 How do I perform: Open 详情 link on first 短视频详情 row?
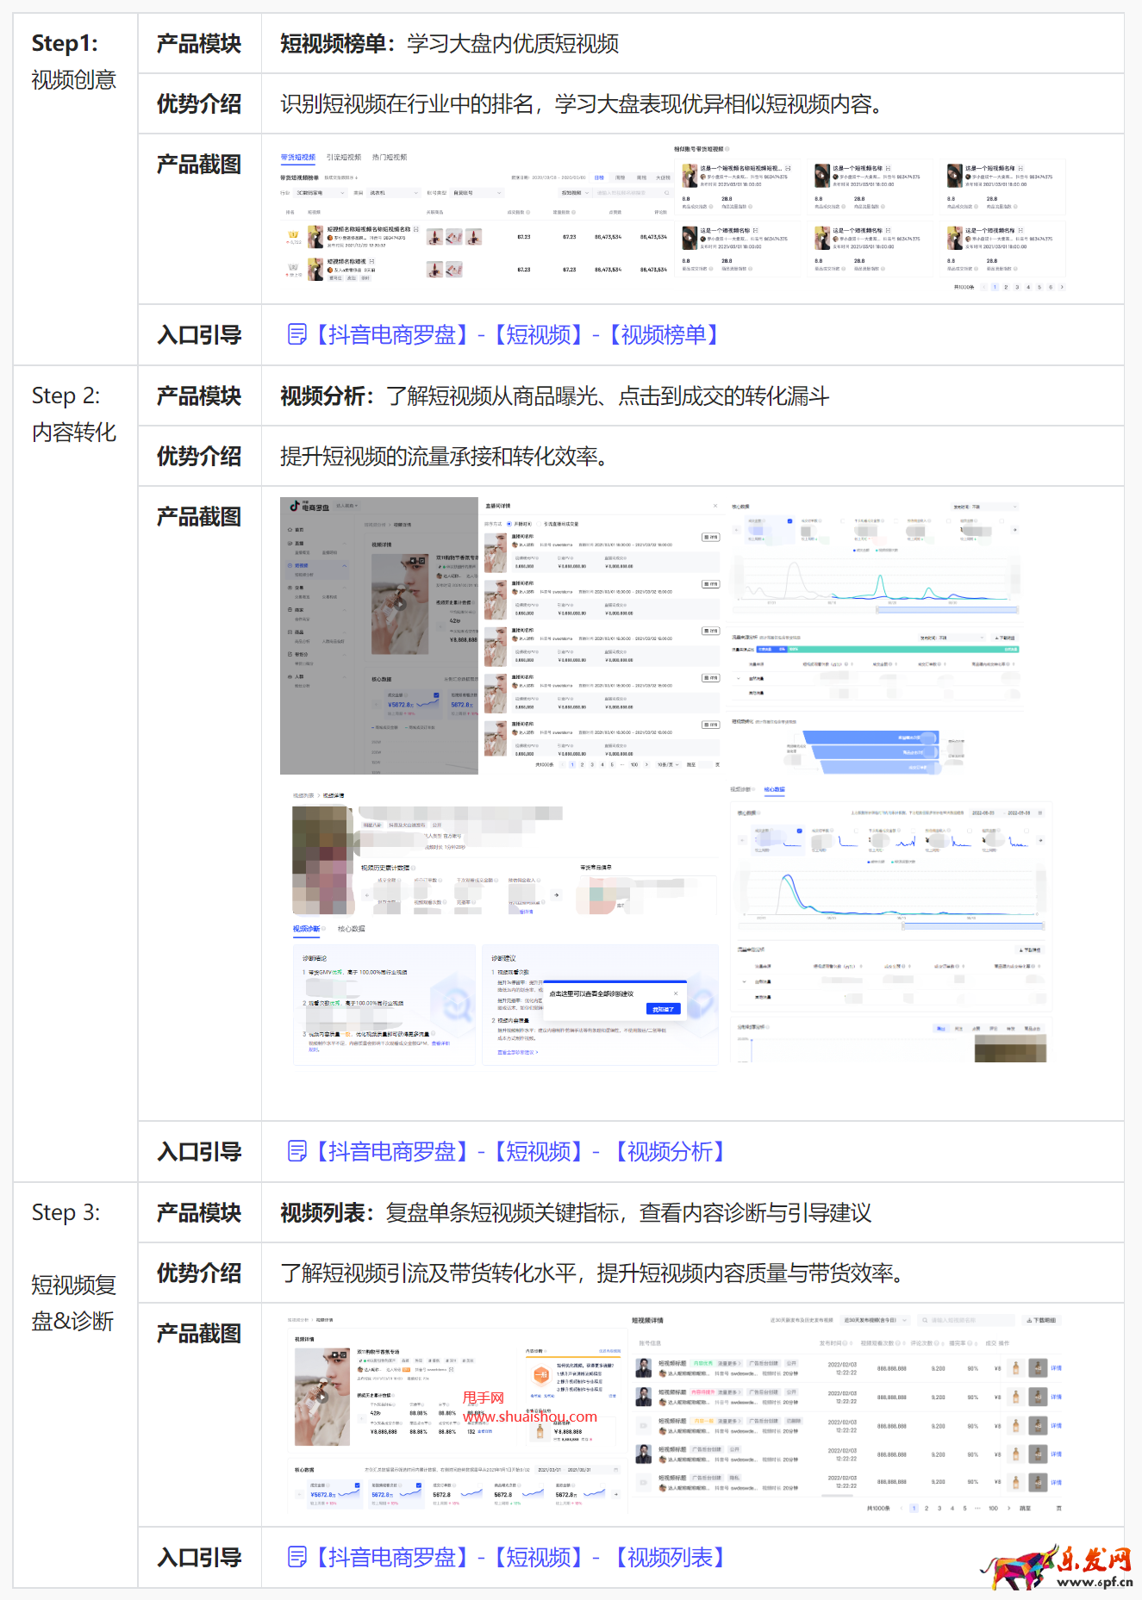click(x=1056, y=1367)
